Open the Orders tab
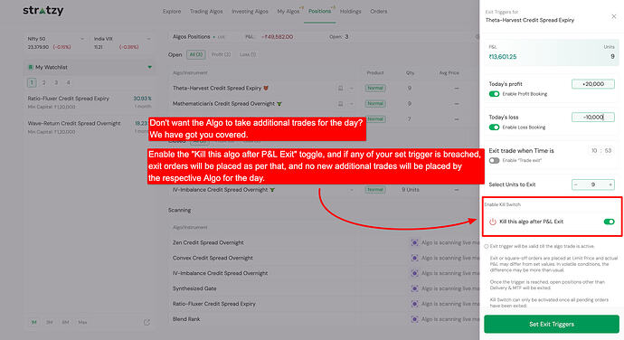This screenshot has height=340, width=624. pos(378,11)
